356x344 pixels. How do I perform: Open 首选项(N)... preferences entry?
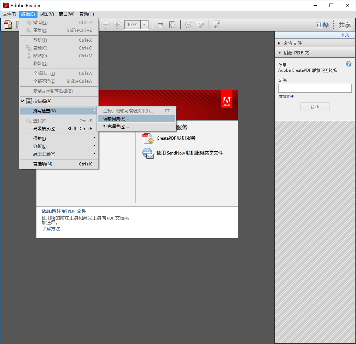[59, 164]
